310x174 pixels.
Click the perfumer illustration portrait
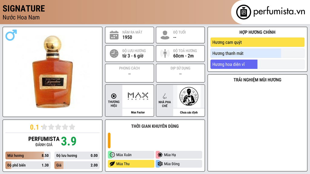189,96
